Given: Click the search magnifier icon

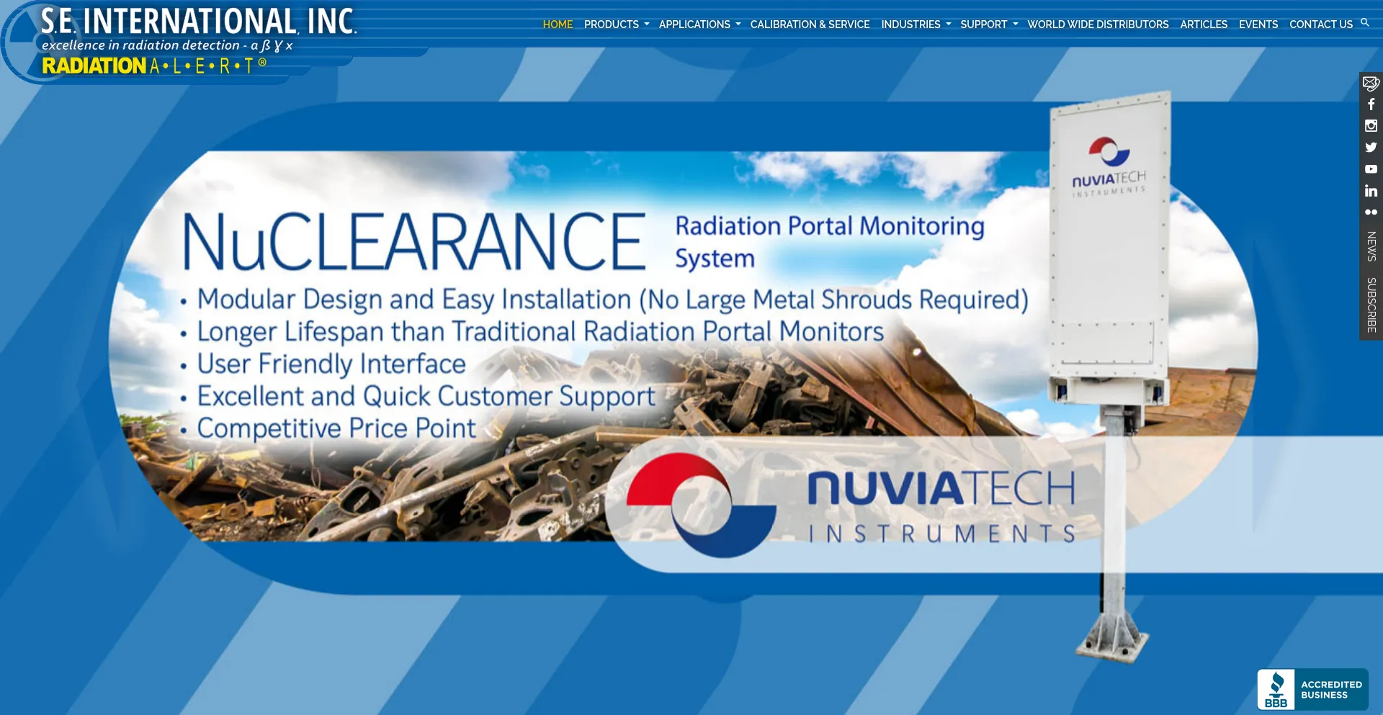Looking at the screenshot, I should [1364, 23].
